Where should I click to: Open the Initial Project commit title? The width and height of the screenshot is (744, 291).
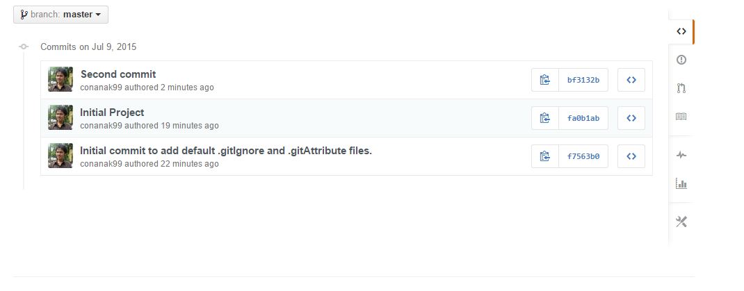coord(112,113)
